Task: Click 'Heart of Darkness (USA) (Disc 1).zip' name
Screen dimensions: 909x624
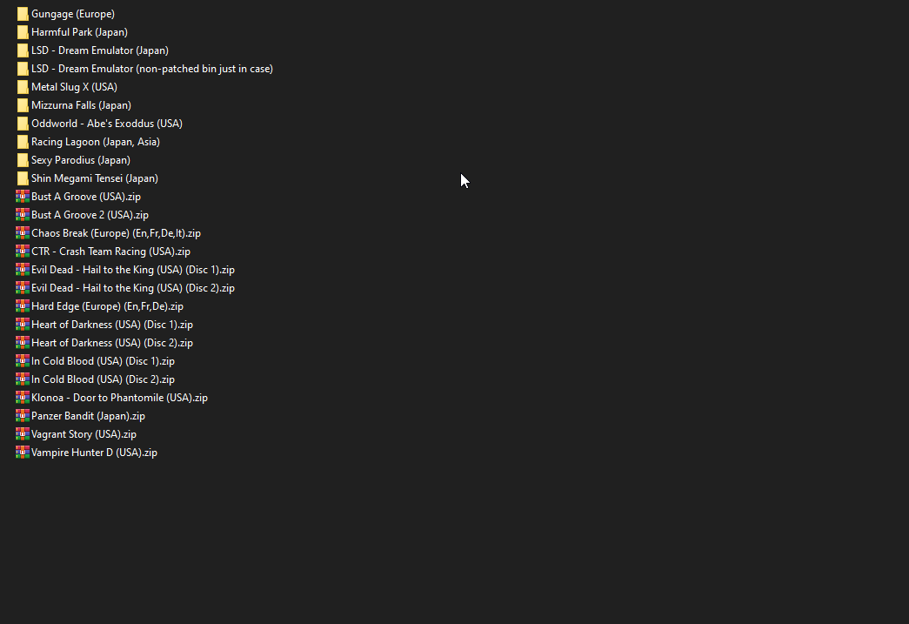Action: pos(112,324)
